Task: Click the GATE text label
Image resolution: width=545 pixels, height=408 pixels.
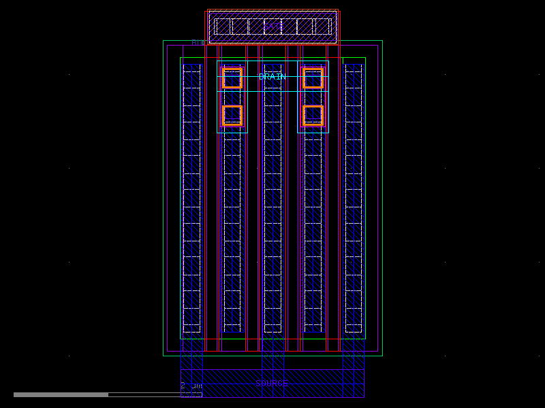Action: click(x=272, y=26)
